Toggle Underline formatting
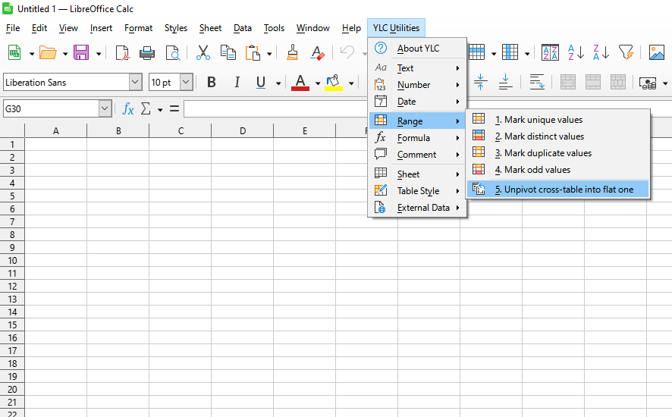This screenshot has height=417, width=672. coord(261,83)
